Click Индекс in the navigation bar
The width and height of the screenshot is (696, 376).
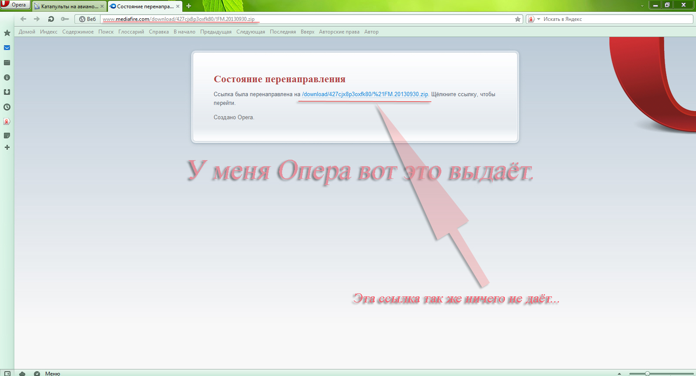(x=49, y=32)
